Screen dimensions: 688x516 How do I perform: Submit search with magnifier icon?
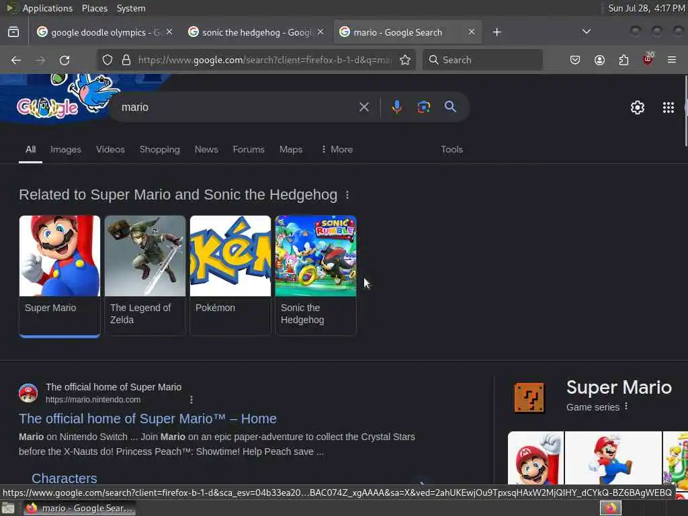450,107
